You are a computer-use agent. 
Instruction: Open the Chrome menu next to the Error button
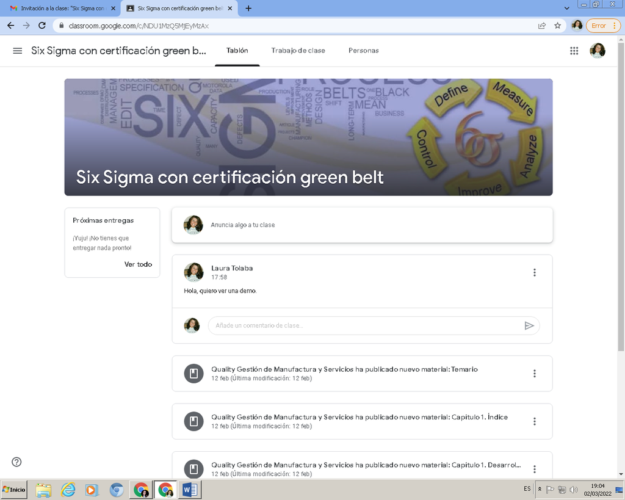pos(615,26)
